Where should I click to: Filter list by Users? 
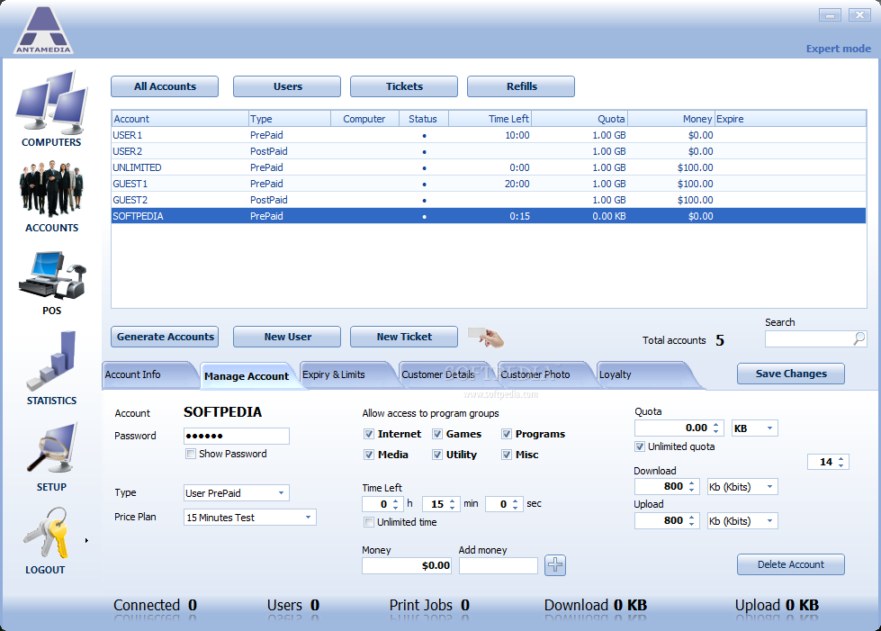(x=287, y=86)
